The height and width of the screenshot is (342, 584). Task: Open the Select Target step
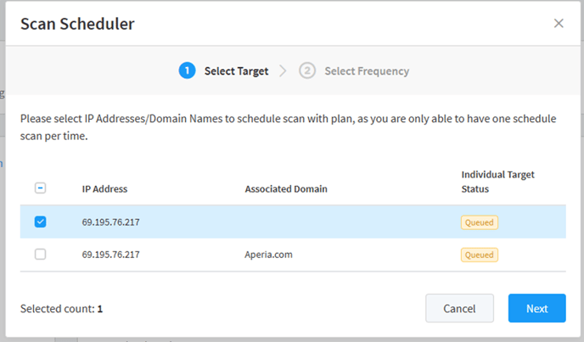[x=236, y=71]
